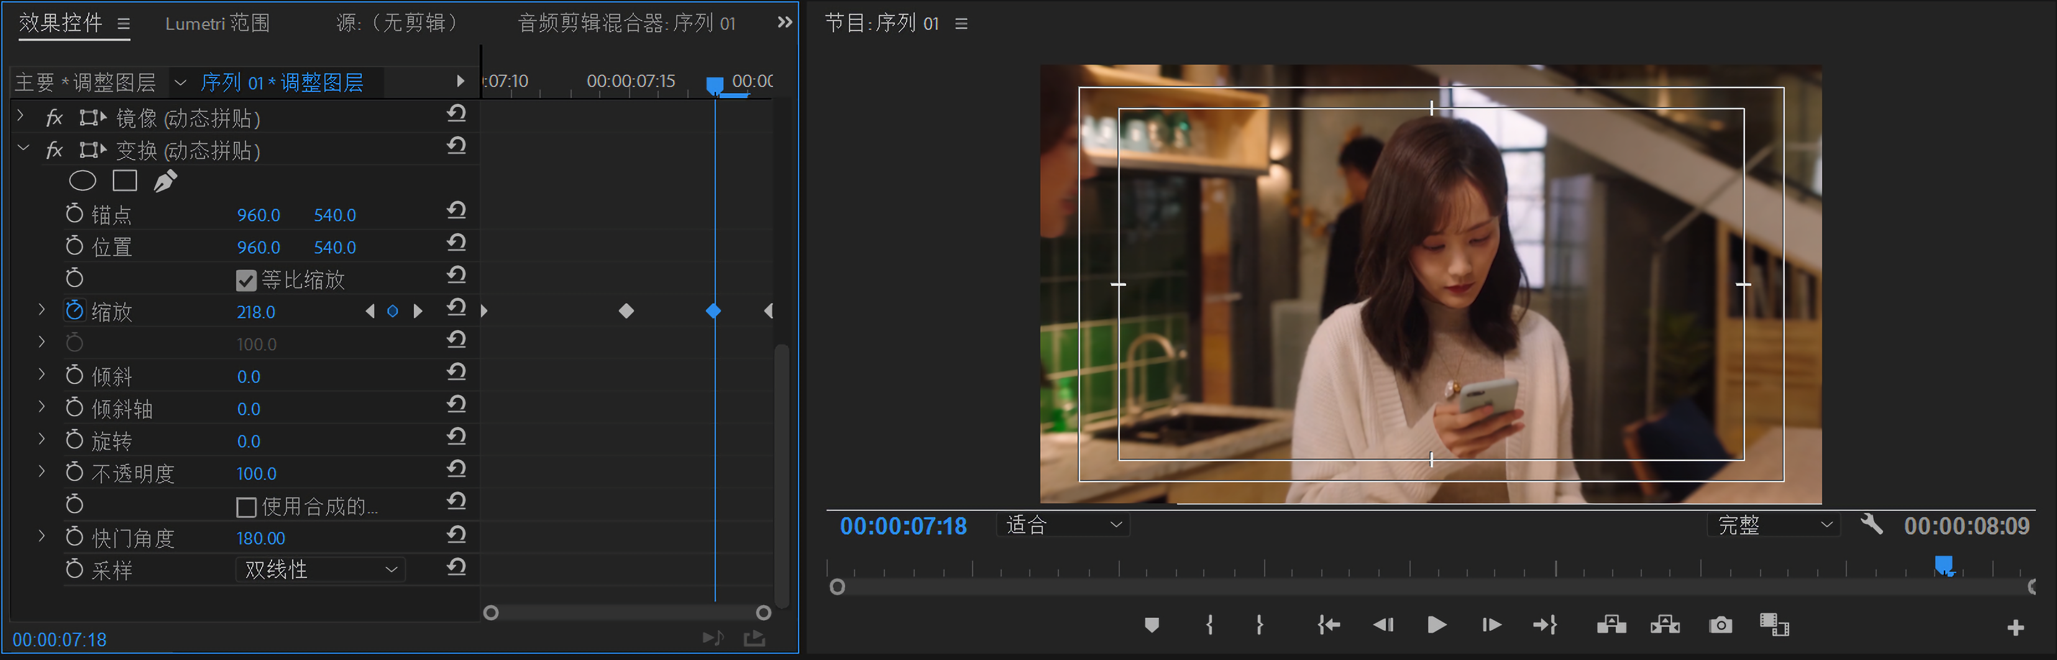Expand the 缩放 property
Image resolution: width=2057 pixels, height=660 pixels.
(42, 309)
